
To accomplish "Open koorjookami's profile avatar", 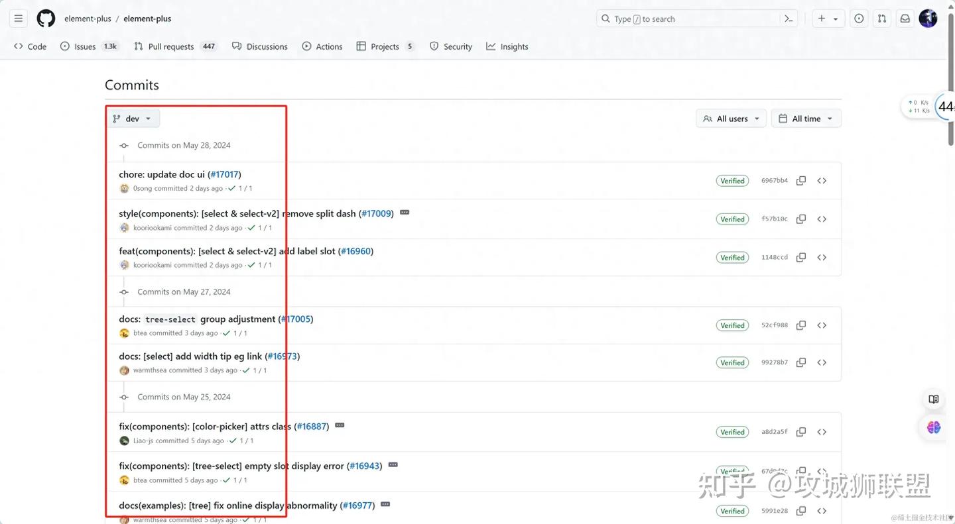I will tap(124, 227).
